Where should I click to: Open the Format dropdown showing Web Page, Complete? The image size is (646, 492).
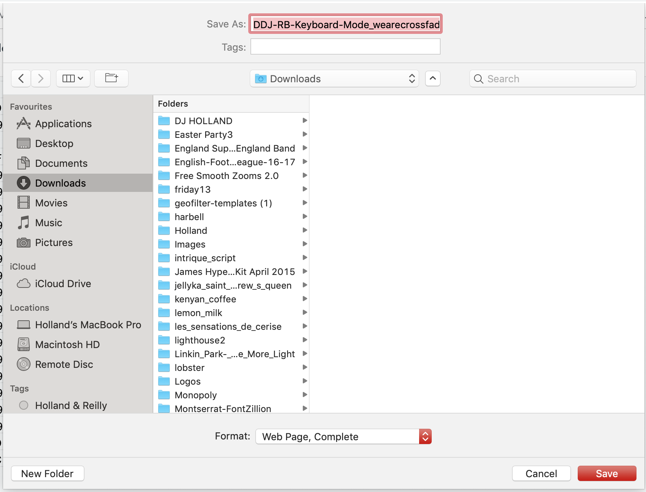[x=343, y=436]
